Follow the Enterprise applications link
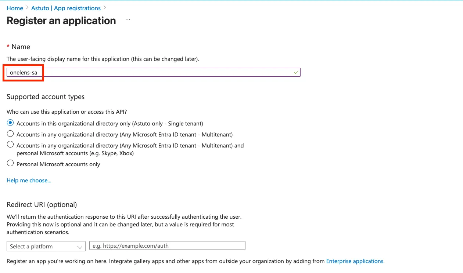 355,261
